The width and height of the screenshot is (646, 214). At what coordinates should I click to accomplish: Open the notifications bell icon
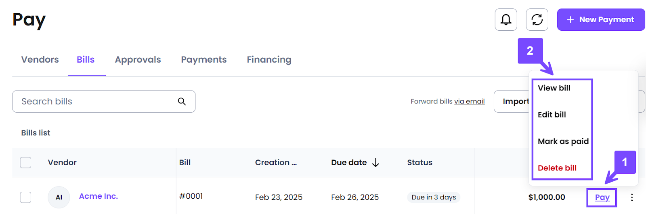(506, 19)
